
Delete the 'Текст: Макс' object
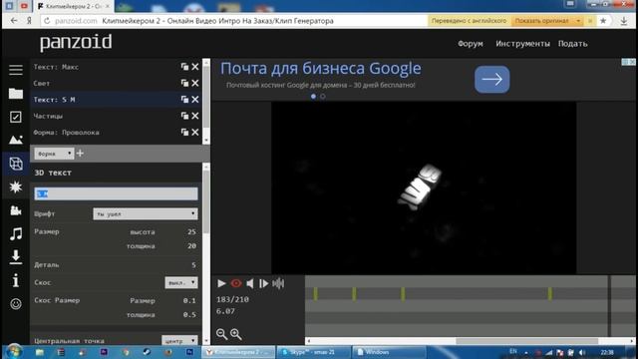[x=195, y=67]
